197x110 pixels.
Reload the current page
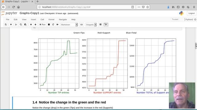coord(14,7)
